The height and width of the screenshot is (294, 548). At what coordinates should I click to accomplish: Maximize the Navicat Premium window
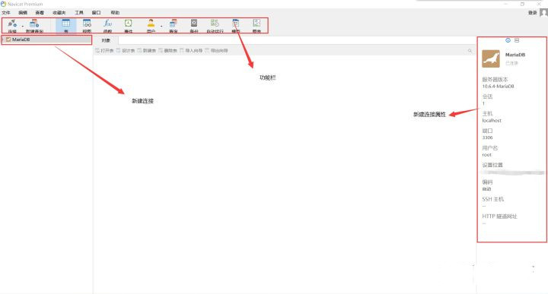pos(522,4)
